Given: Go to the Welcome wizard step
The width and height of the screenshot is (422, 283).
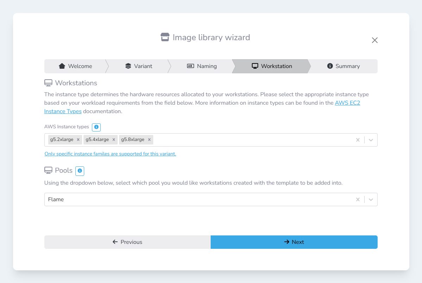Looking at the screenshot, I should tap(75, 66).
